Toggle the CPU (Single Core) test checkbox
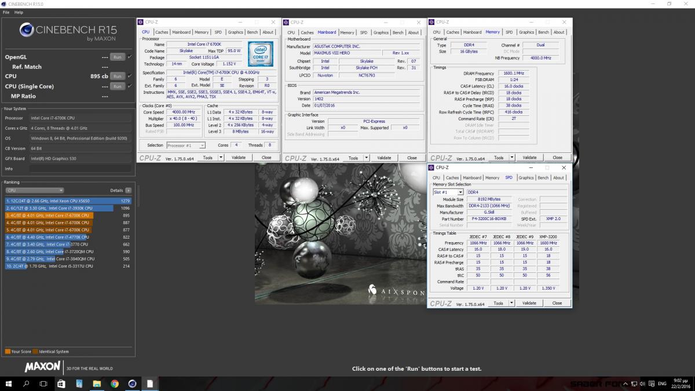 pyautogui.click(x=130, y=86)
